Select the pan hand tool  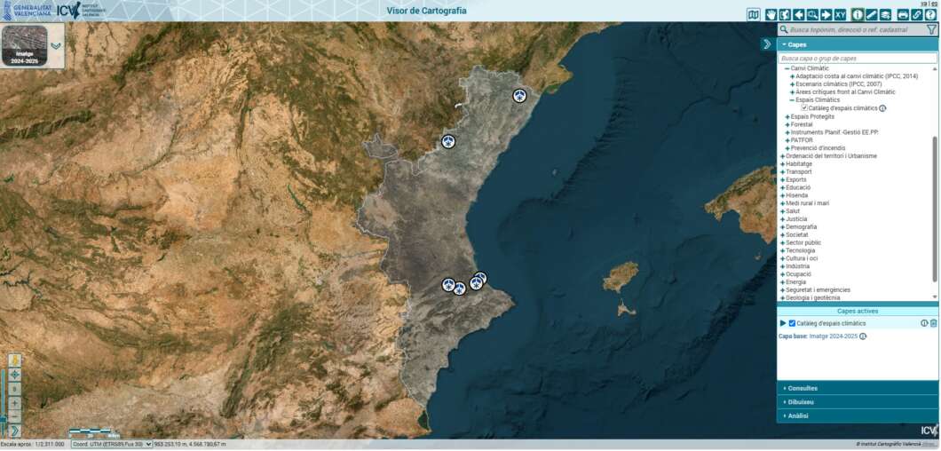[x=771, y=14]
